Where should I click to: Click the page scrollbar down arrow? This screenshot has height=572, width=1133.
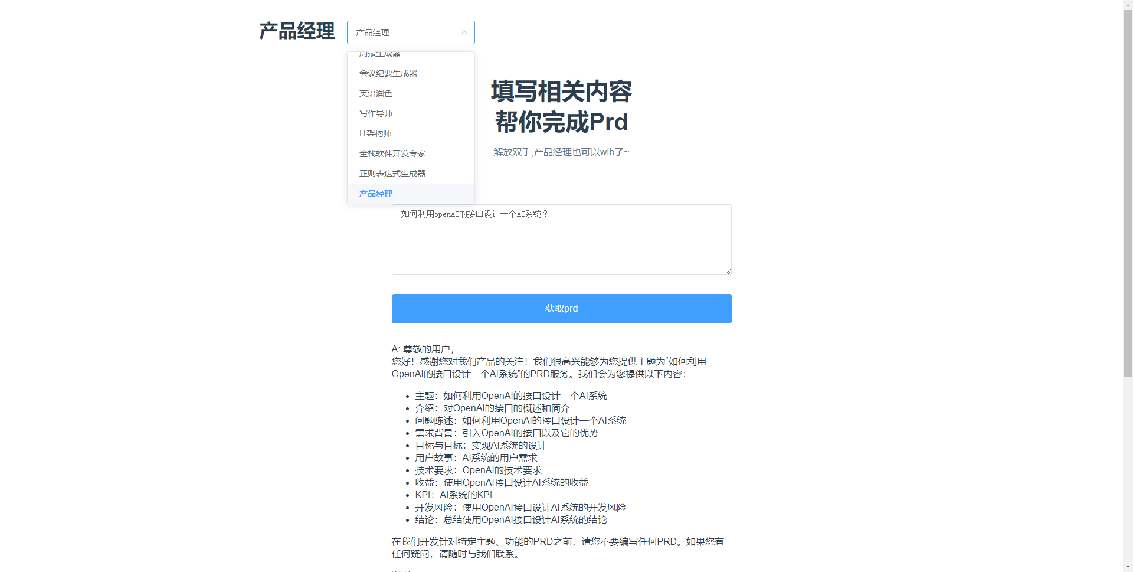coord(1128,567)
